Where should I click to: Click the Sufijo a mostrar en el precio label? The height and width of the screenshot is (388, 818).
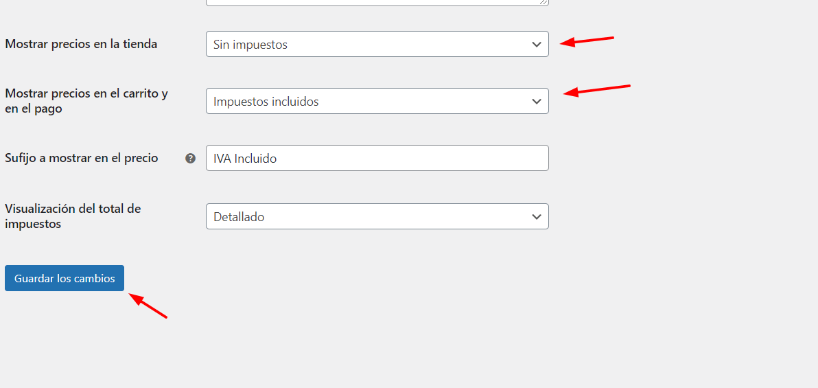coord(82,158)
